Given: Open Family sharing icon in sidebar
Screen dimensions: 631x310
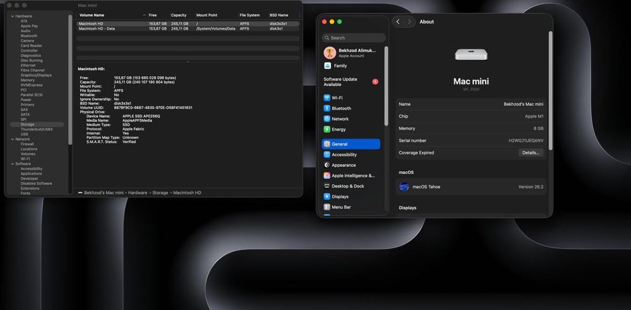Looking at the screenshot, I should click(327, 66).
